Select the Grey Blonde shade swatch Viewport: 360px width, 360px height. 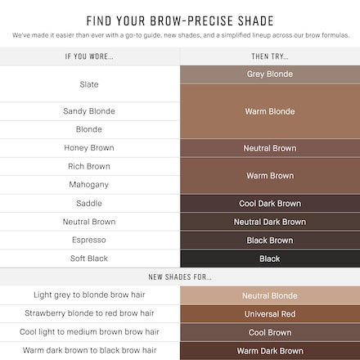pos(270,74)
